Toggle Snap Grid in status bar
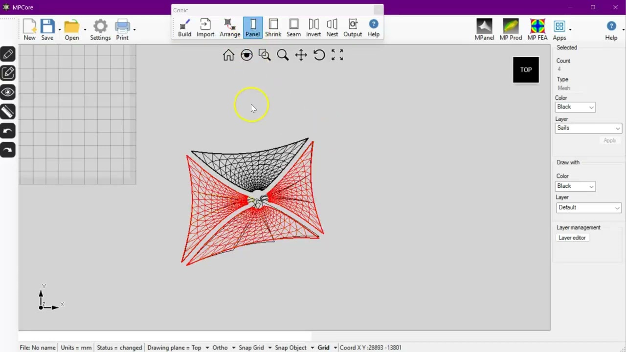This screenshot has height=352, width=626. (x=251, y=348)
